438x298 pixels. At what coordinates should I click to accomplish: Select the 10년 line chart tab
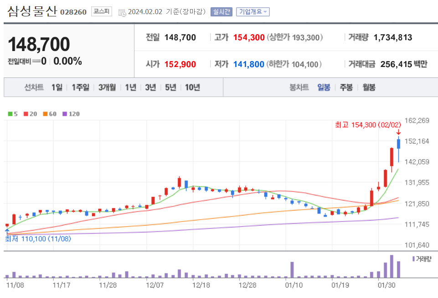tap(192, 87)
